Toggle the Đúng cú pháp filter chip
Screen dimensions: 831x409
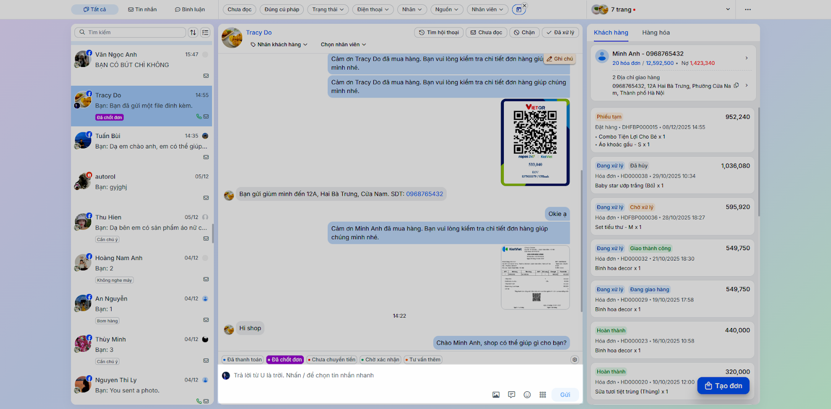point(282,9)
